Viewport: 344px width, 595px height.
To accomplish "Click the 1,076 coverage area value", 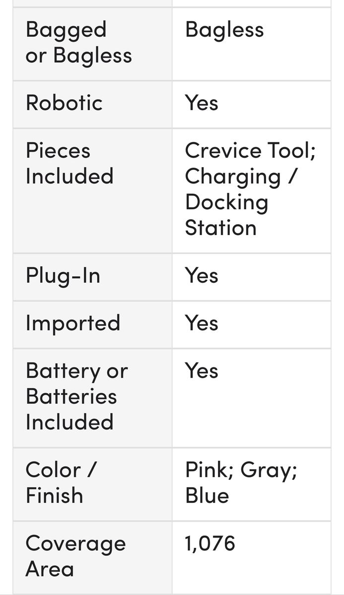I will coord(210,544).
